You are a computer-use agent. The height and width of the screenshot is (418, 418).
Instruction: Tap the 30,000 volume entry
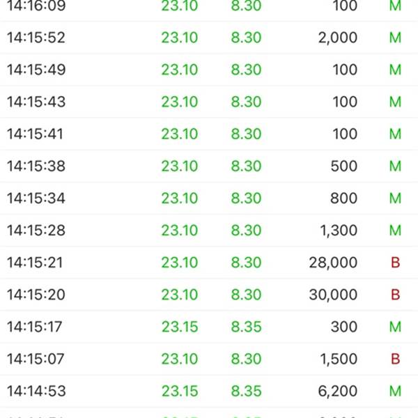pyautogui.click(x=333, y=295)
